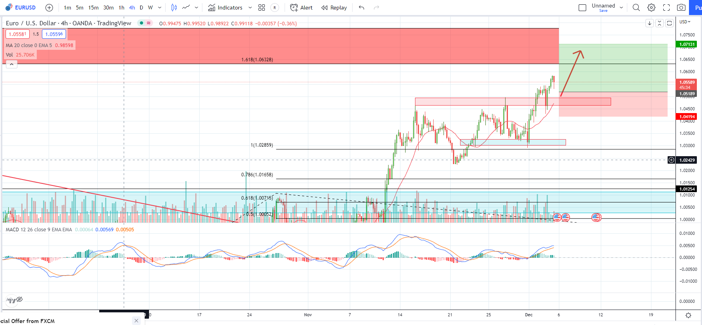The width and height of the screenshot is (702, 325).
Task: Open quick search magnifier
Action: 636,8
